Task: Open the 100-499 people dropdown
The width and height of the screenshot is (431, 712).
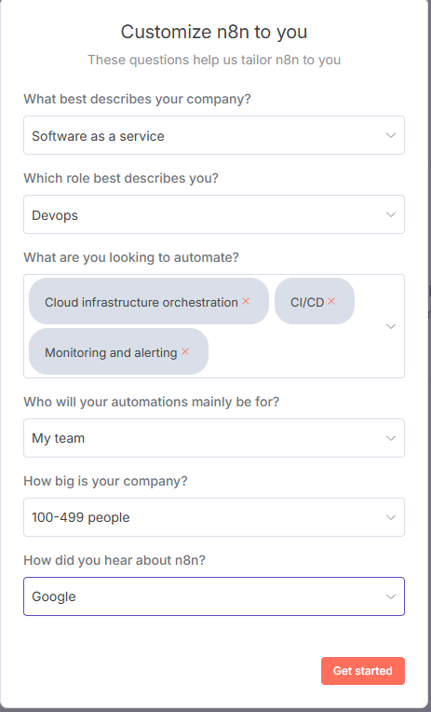Action: click(214, 517)
